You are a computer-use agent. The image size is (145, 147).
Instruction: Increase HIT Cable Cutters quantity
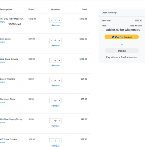click(59, 141)
